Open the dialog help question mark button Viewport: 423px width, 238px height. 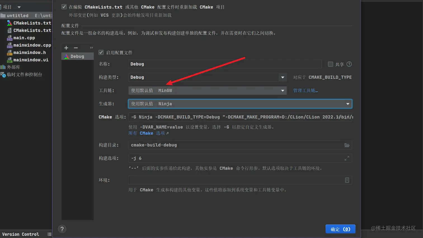coord(62,229)
